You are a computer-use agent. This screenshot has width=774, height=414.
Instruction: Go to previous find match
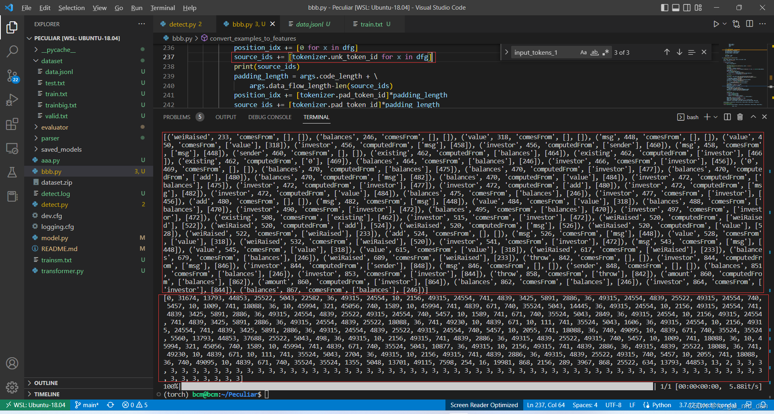tap(667, 52)
